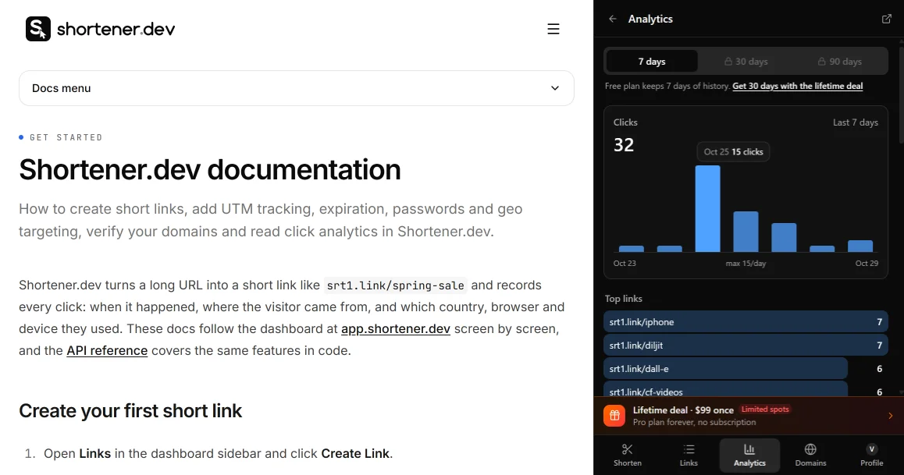This screenshot has width=904, height=475.
Task: Click the 'Limited spots' badge
Action: tap(765, 409)
